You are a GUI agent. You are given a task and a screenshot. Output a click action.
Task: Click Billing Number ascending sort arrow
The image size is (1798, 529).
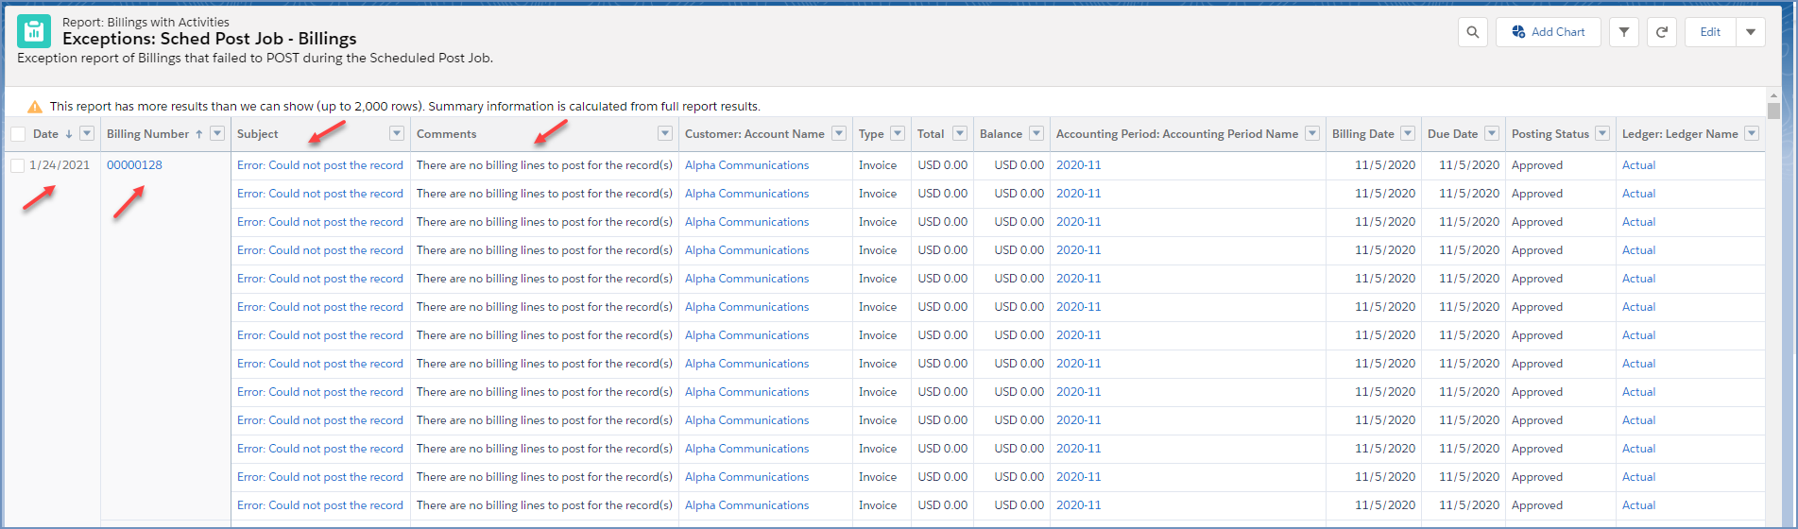(x=198, y=134)
